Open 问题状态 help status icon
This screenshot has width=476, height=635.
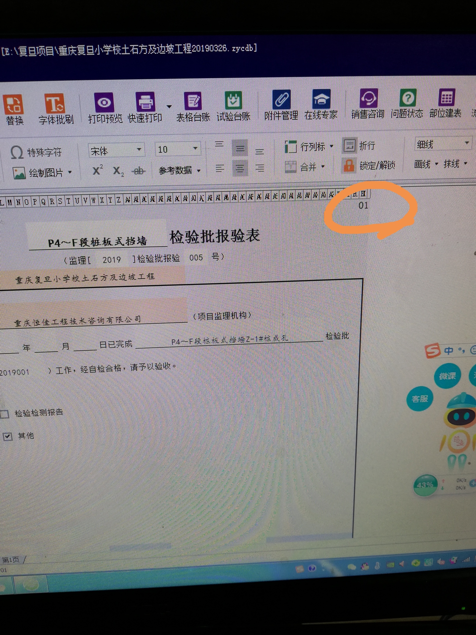pyautogui.click(x=407, y=98)
